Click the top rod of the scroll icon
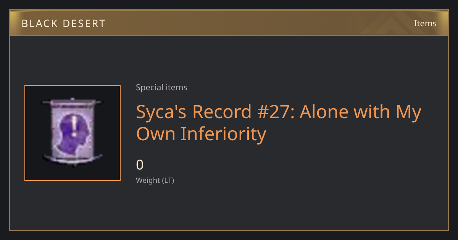This screenshot has width=458, height=240. pyautogui.click(x=73, y=102)
